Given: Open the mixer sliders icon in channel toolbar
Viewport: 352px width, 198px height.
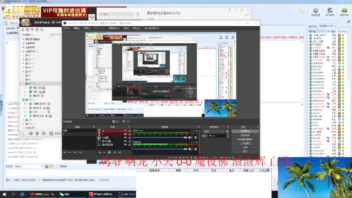Looking at the screenshot, I should pyautogui.click(x=44, y=134).
